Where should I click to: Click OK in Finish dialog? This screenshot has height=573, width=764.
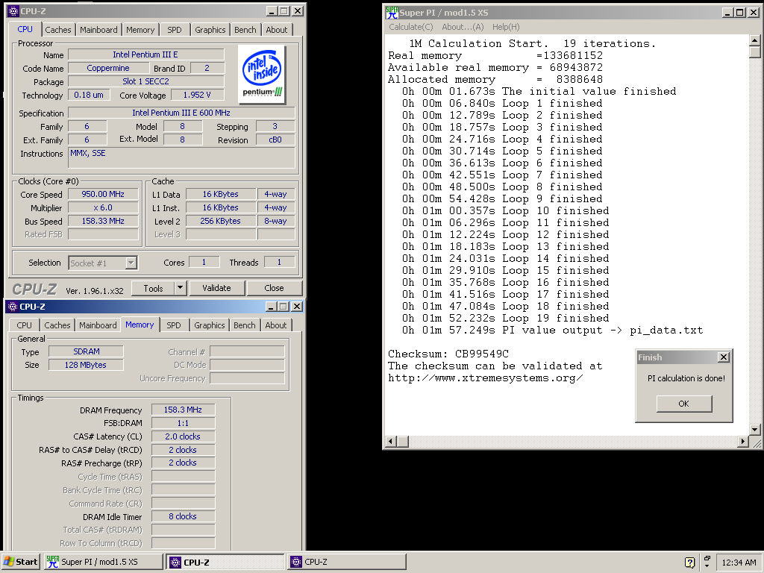pos(684,404)
